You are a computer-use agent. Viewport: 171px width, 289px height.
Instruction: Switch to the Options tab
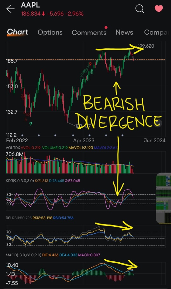click(x=50, y=32)
